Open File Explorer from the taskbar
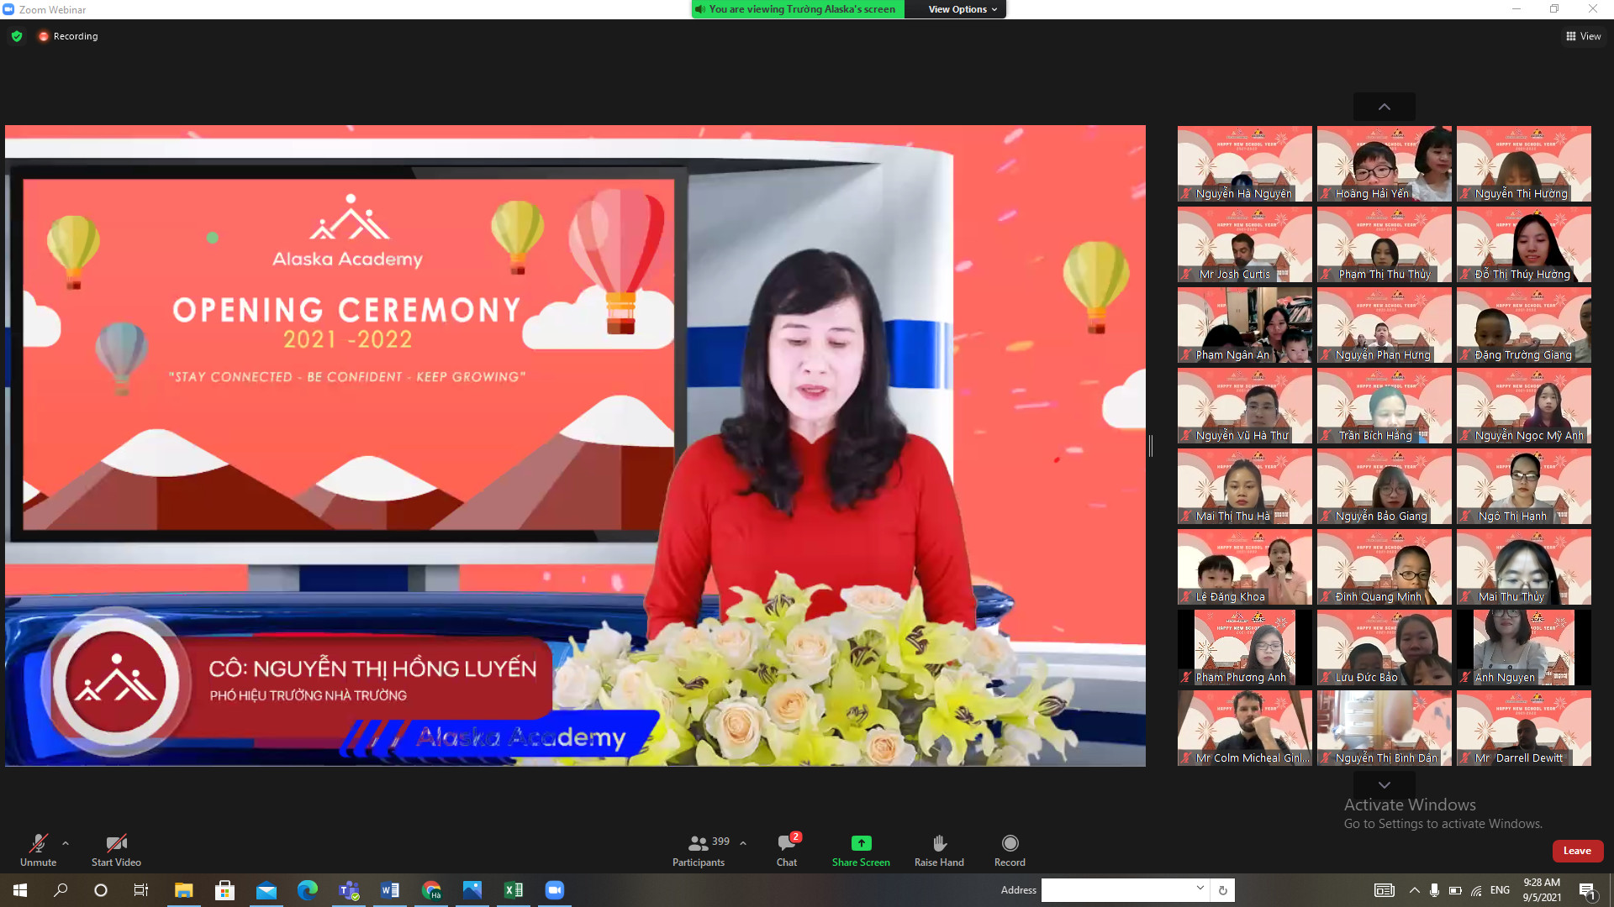 pos(183,890)
